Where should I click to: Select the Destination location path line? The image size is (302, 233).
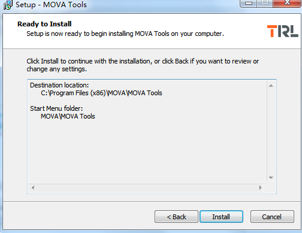pos(101,93)
